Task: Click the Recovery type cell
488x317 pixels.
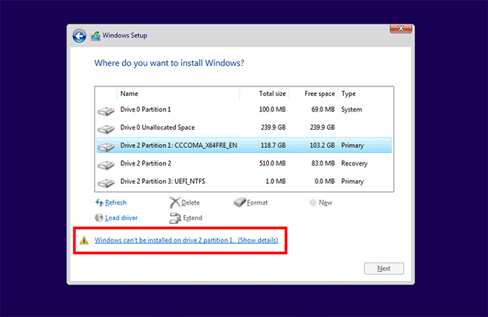Action: [354, 163]
